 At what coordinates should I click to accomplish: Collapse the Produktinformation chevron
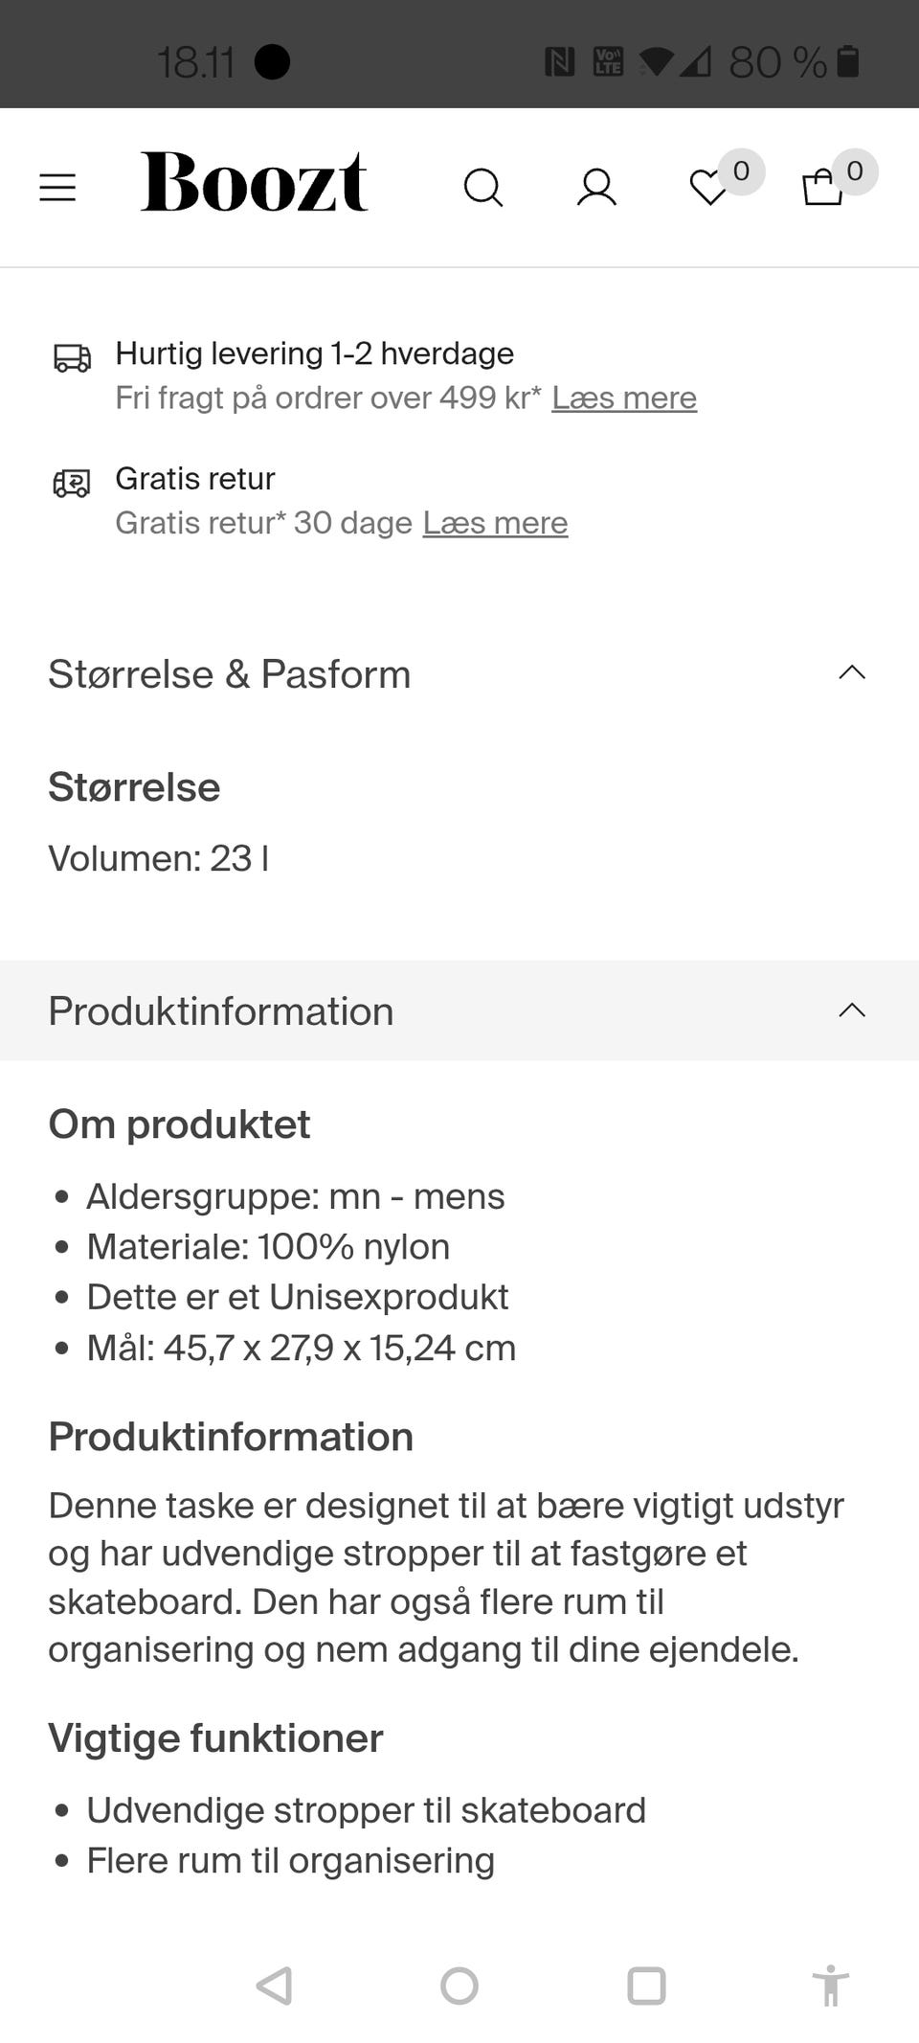pyautogui.click(x=851, y=1010)
